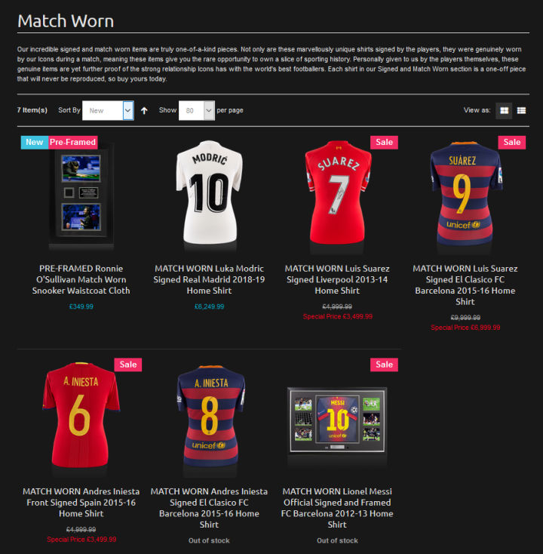
Task: Click Suarez number 9 Barcelona shirt image
Action: [465, 194]
